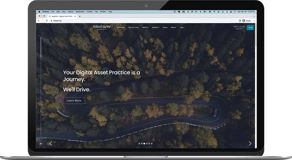Open Chrome's three-dot options menu

254,21
